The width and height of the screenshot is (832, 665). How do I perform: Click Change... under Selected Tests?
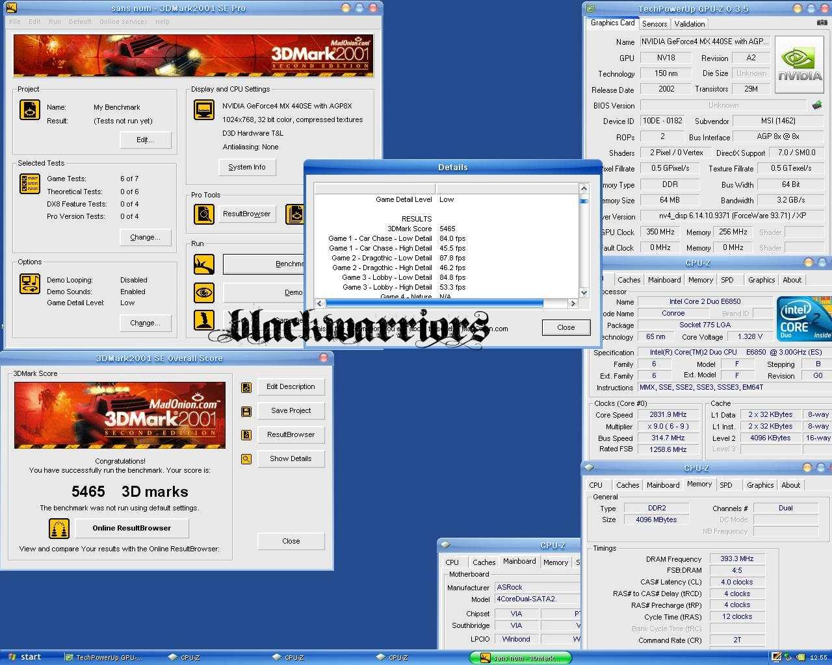(146, 237)
